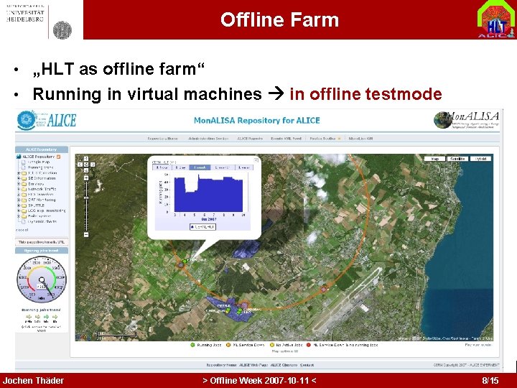517x388 pixels.
Task: Click the orange ring marker near the airport
Action: click(324, 290)
